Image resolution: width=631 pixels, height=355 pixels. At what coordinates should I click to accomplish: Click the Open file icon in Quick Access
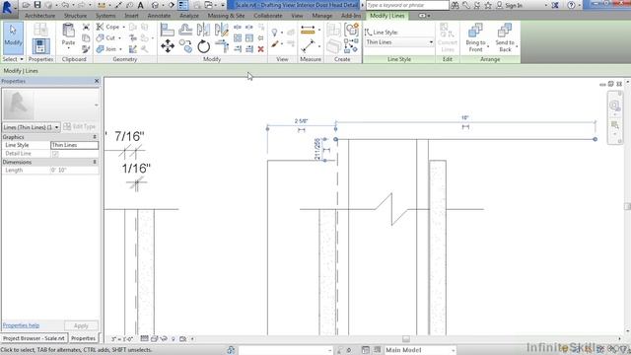tap(27, 5)
